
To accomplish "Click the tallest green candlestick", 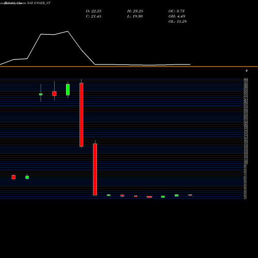I will [x=68, y=90].
